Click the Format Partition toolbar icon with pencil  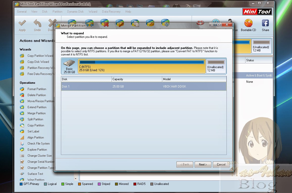click(120, 23)
